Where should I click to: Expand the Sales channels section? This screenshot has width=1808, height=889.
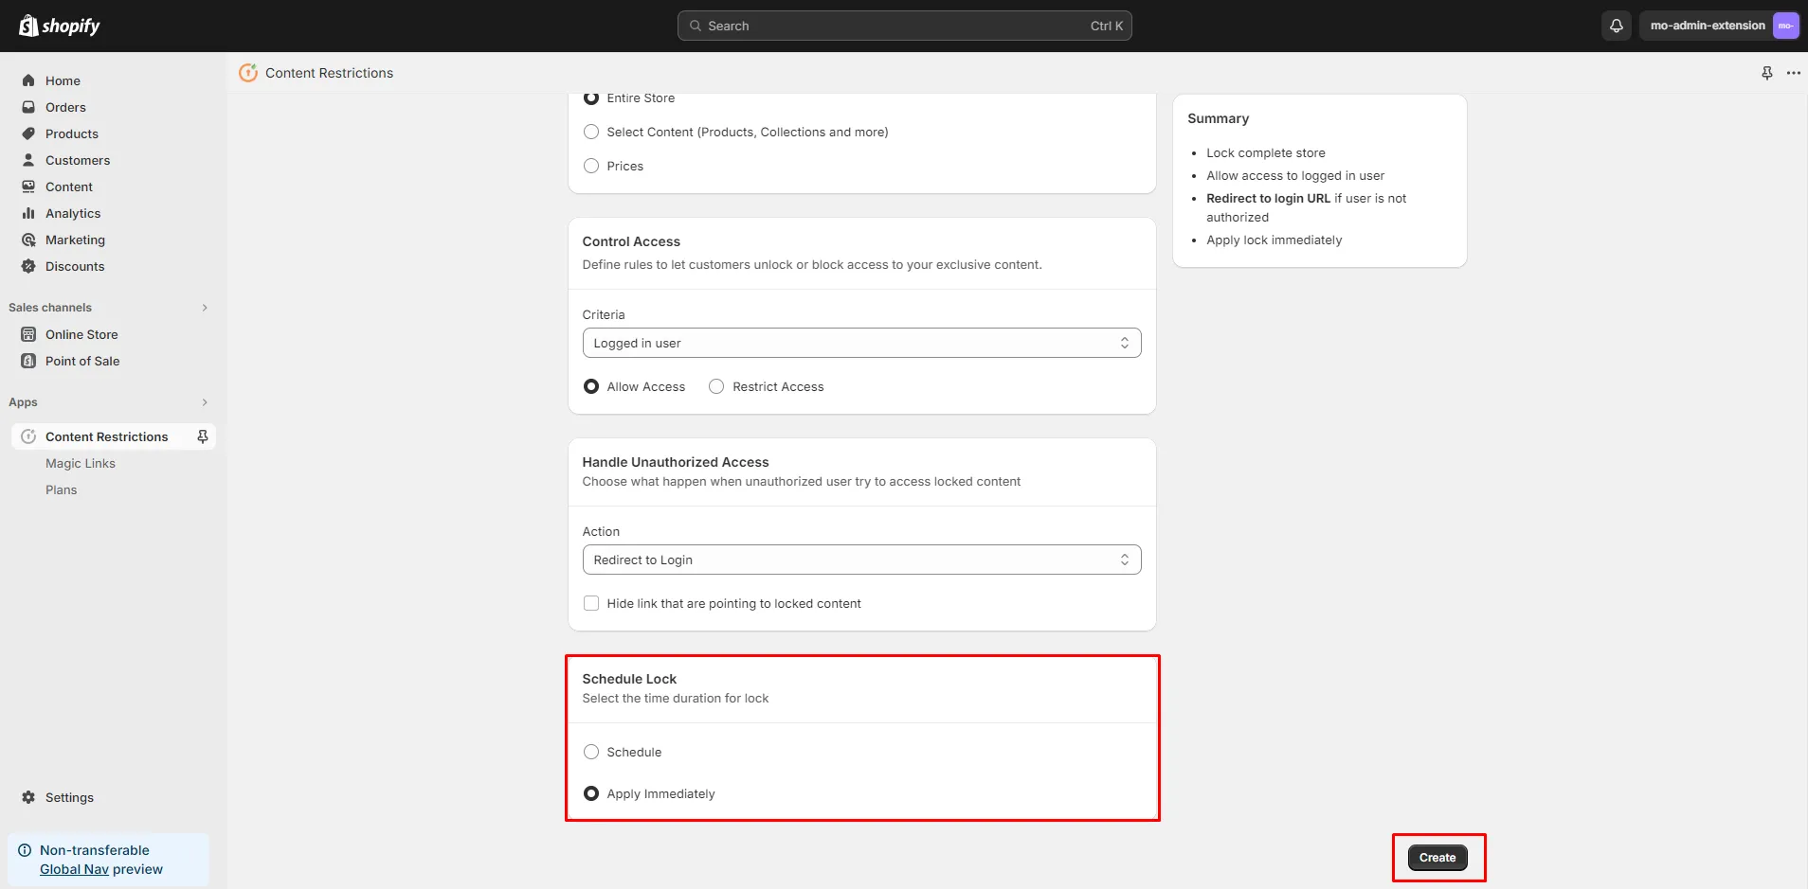point(204,308)
